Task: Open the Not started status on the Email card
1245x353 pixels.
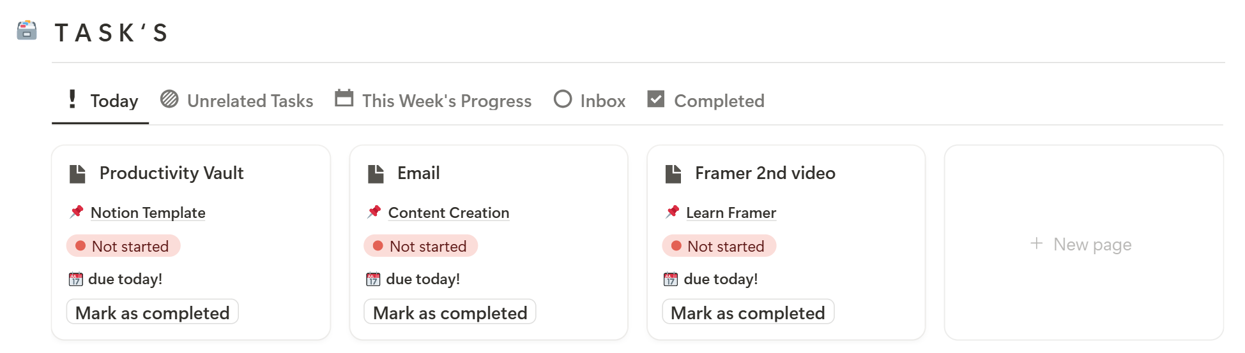Action: (x=421, y=246)
